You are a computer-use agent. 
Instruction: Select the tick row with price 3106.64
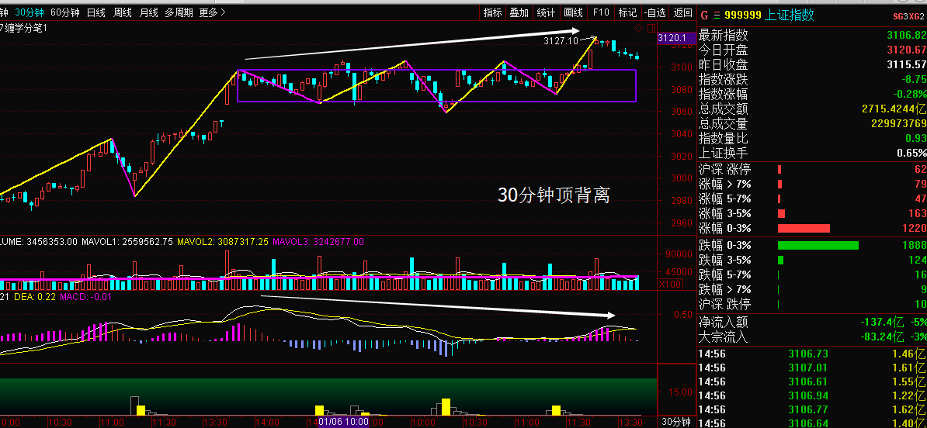point(812,423)
